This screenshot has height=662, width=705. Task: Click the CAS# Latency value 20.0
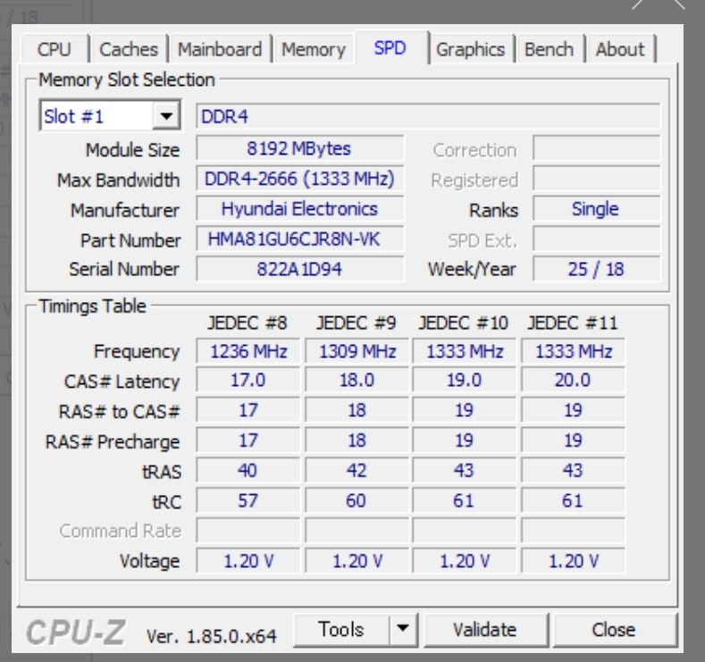coord(574,381)
